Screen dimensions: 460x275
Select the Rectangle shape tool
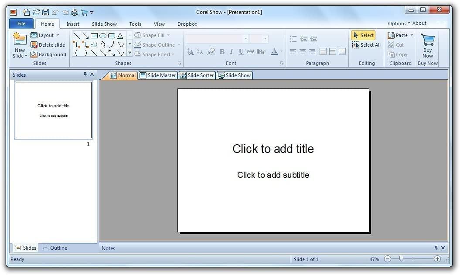94,35
